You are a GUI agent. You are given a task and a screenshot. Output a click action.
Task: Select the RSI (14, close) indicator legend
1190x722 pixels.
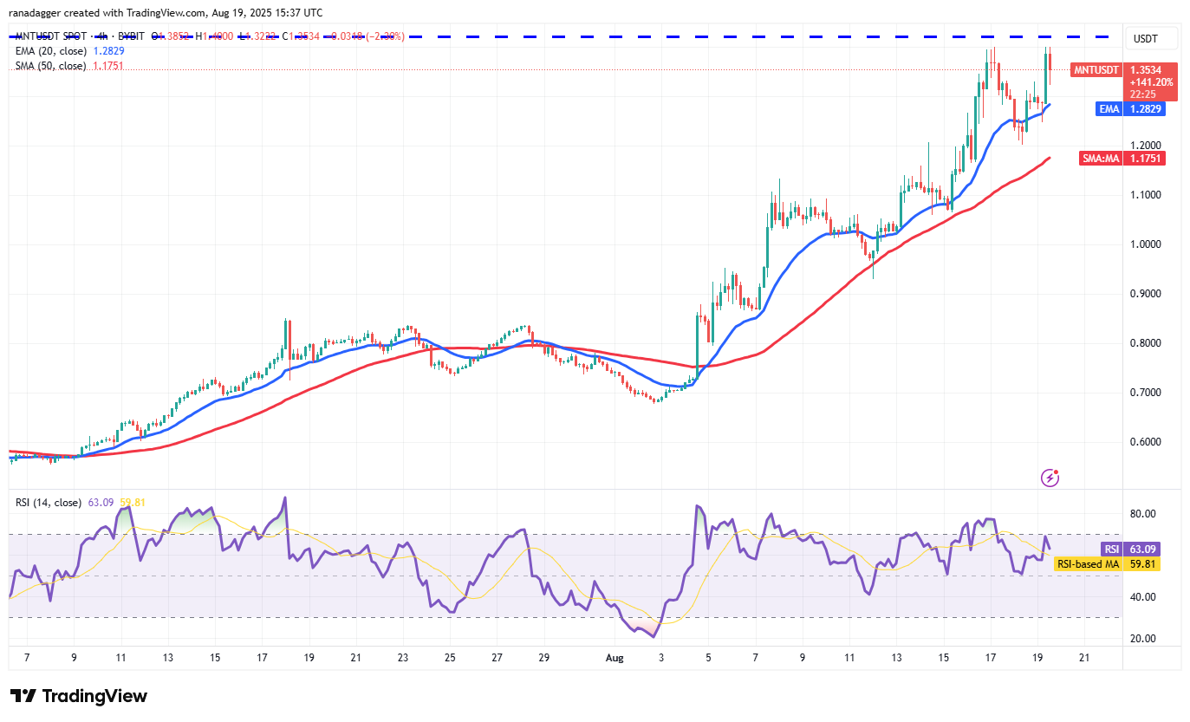[x=49, y=502]
